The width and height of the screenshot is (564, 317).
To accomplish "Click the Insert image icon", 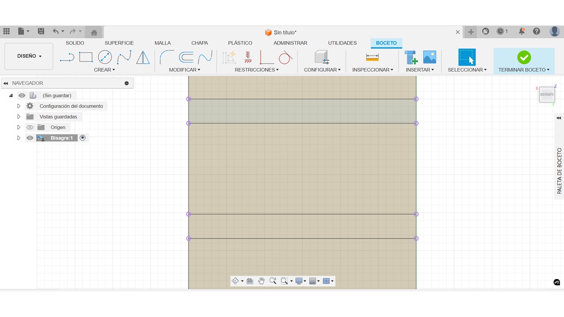I will click(430, 57).
